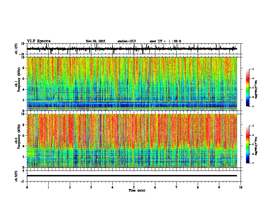Click the thick black ch.3 trace line
The height and width of the screenshot is (210, 271).
click(132, 176)
